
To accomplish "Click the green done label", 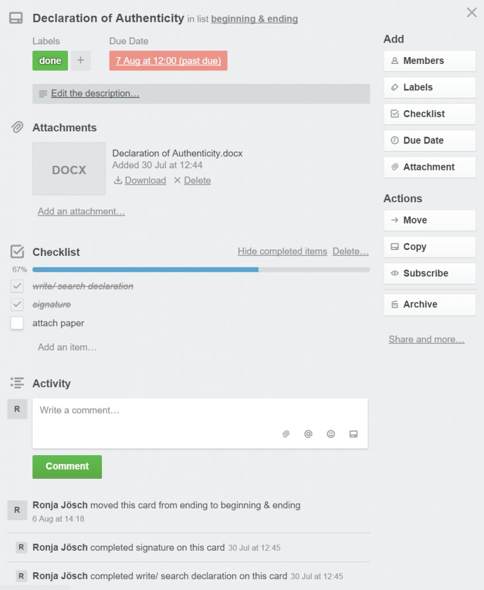I will 50,60.
